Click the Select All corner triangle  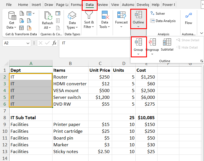(x=7, y=64)
